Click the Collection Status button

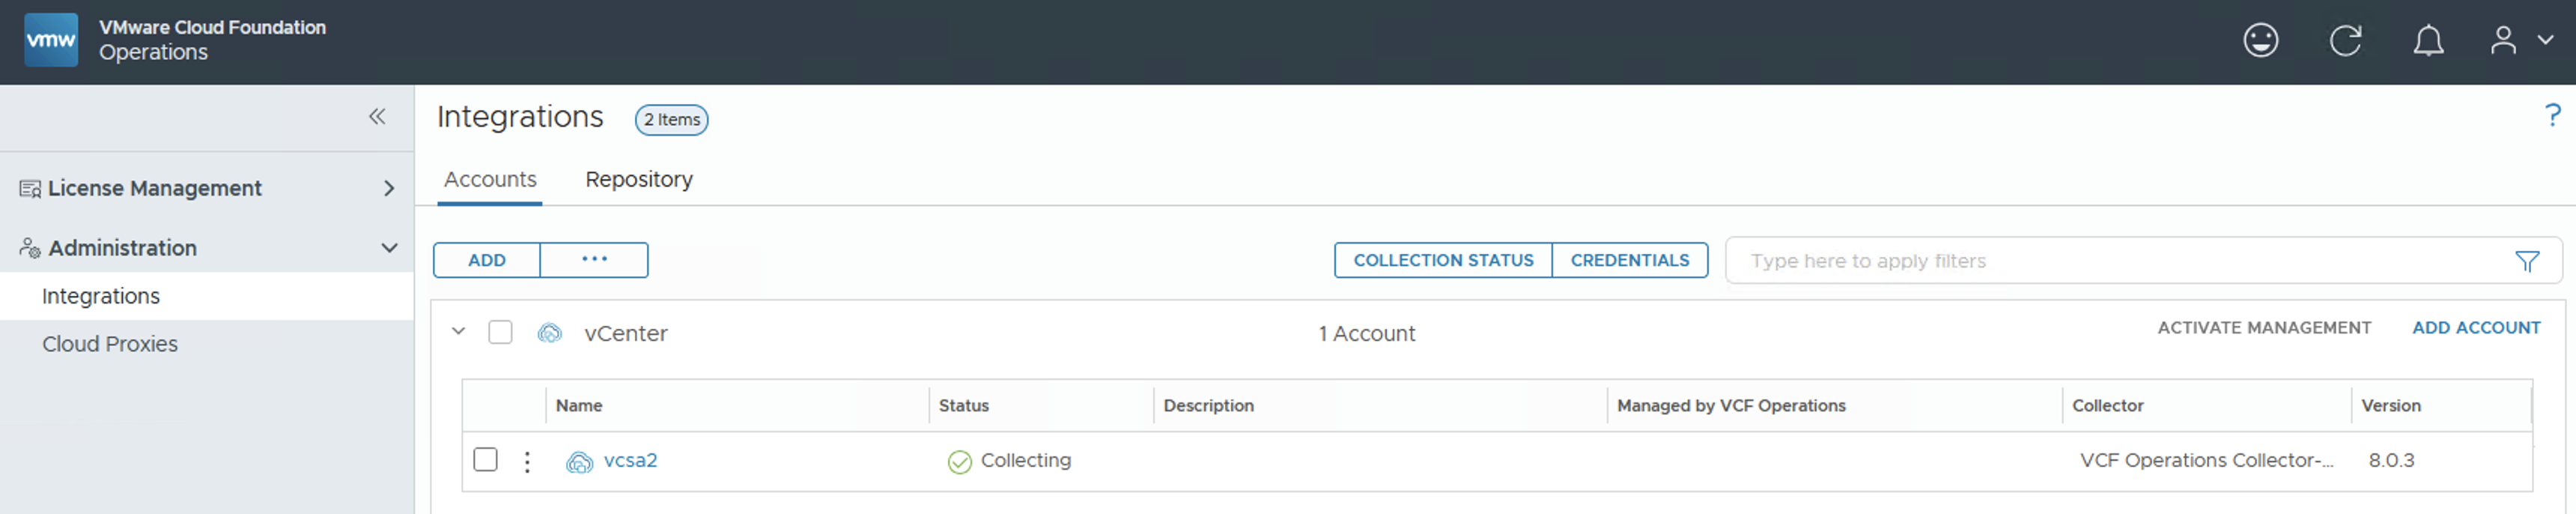click(1442, 260)
